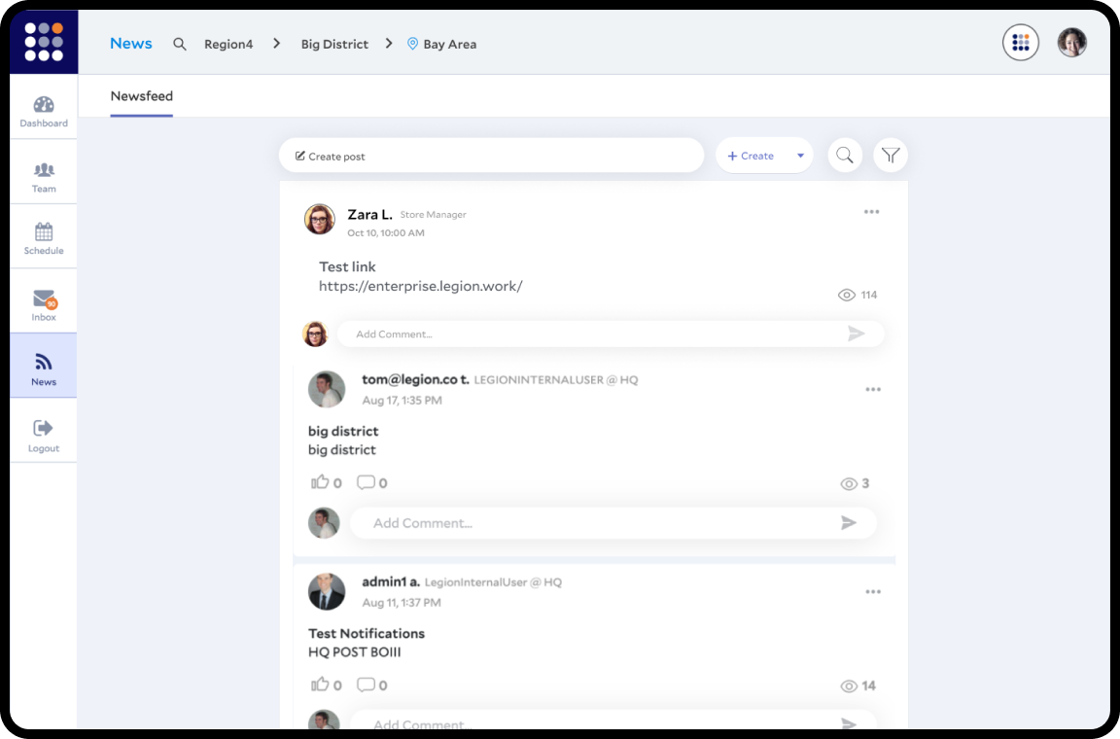Open the three-dot menu on admin1 post
1120x739 pixels.
point(873,591)
